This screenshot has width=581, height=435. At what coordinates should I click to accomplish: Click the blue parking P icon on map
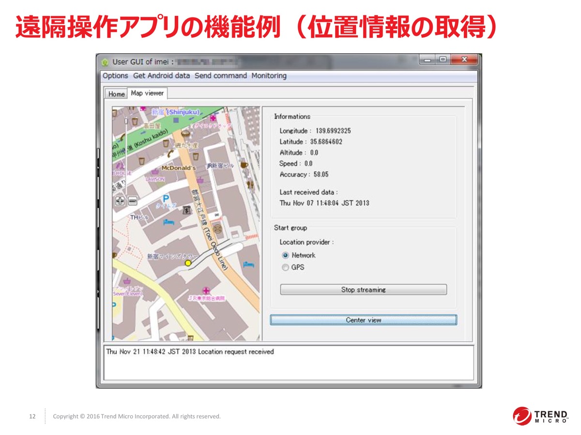tap(166, 198)
